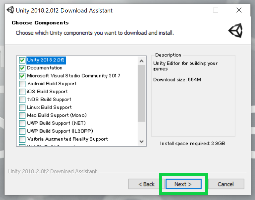Screen dimensions: 255x200
Task: Check UWP Build Support (.NET) checkbox
Action: (22, 123)
